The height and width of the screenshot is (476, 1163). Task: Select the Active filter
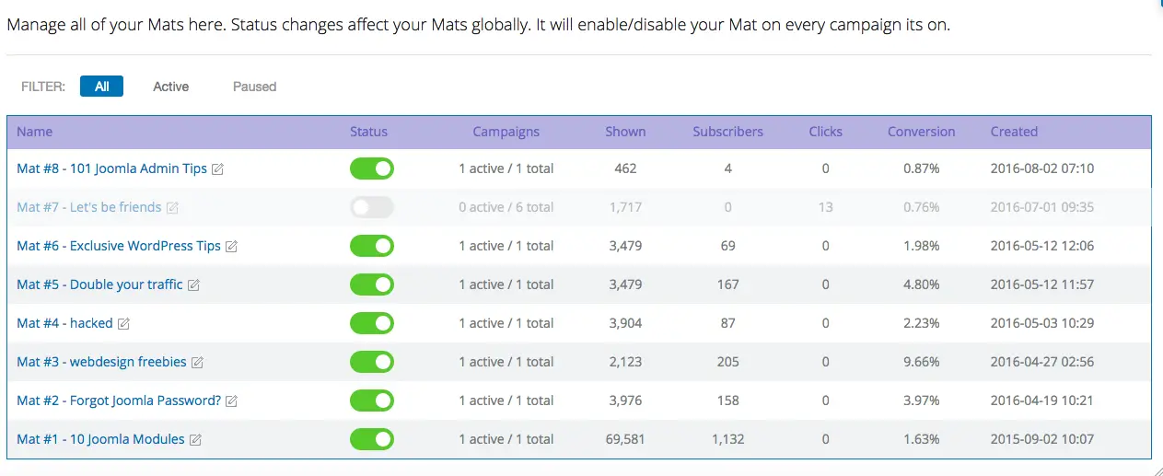point(171,87)
